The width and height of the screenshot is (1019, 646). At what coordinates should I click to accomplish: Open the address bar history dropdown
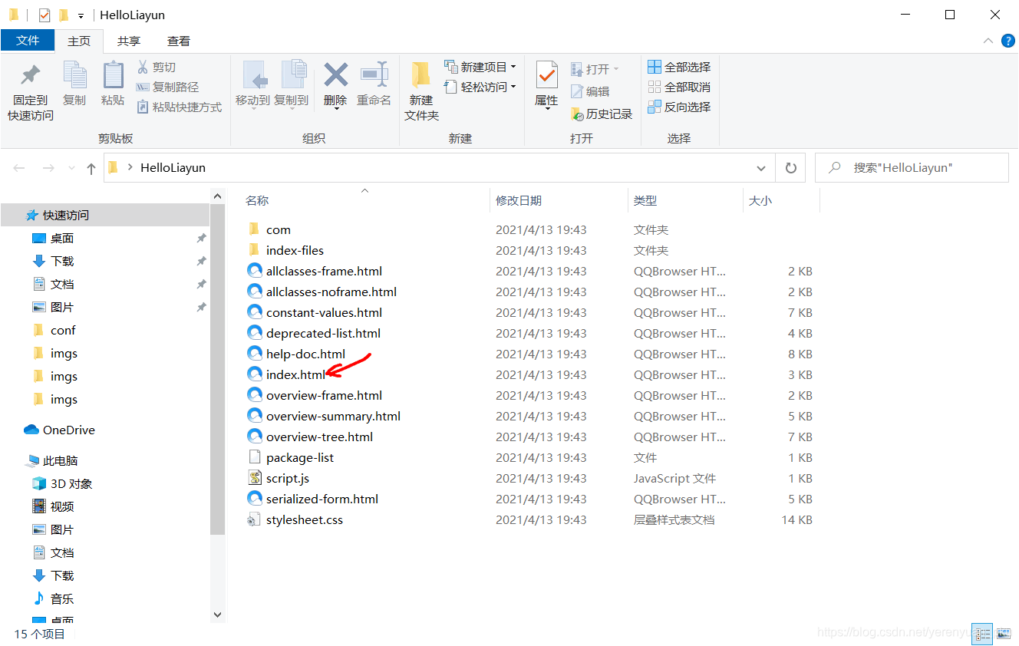tap(761, 168)
